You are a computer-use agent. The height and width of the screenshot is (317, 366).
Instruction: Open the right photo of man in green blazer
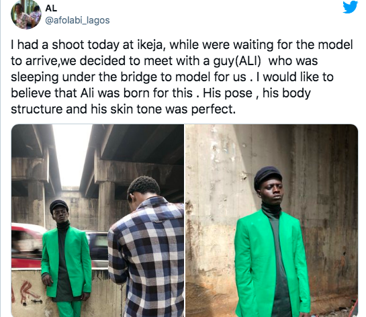(271, 220)
